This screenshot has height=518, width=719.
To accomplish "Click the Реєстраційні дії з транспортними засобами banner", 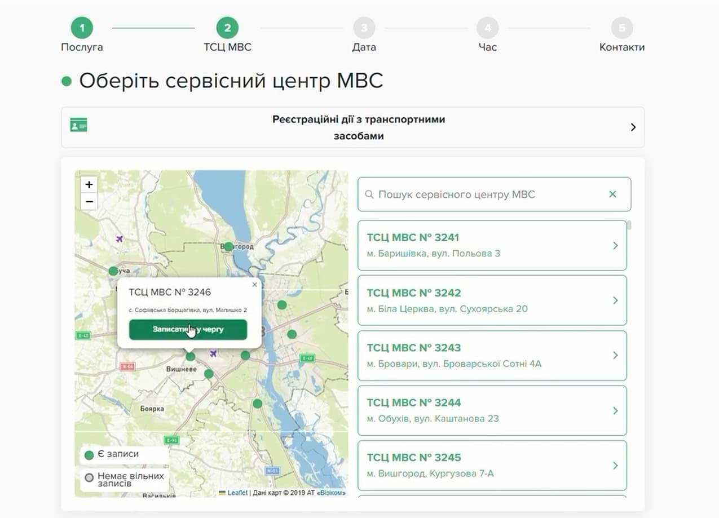I will coord(352,127).
